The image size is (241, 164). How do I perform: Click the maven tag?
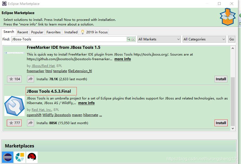pyautogui.click(x=77, y=115)
